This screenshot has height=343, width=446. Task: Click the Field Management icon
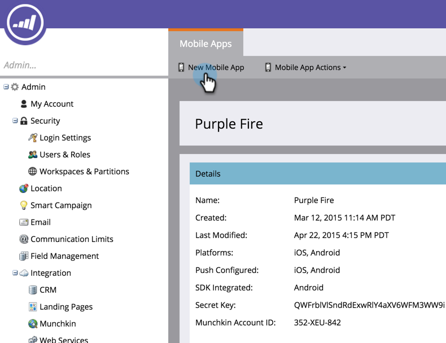pyautogui.click(x=24, y=256)
